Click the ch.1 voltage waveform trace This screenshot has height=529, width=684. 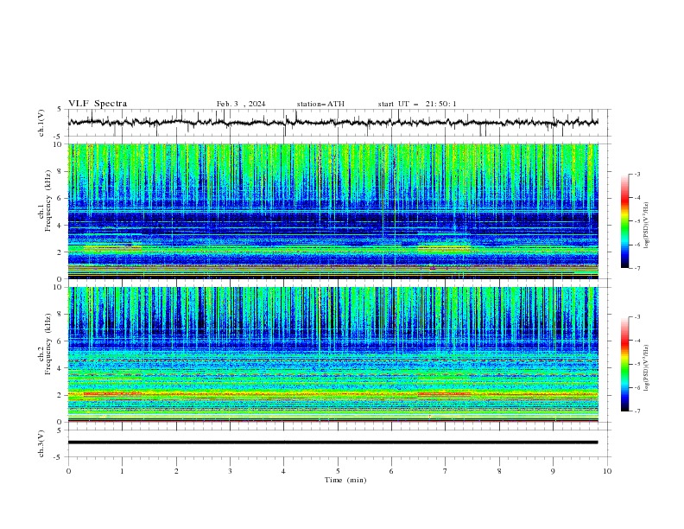[332, 122]
